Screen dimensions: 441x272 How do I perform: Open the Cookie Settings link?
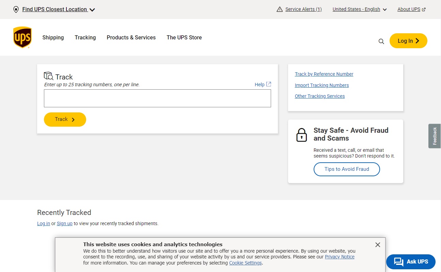(246, 263)
